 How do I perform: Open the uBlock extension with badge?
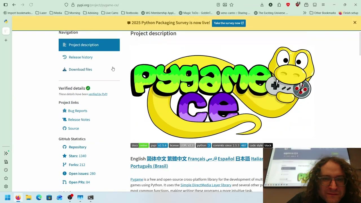point(298,5)
